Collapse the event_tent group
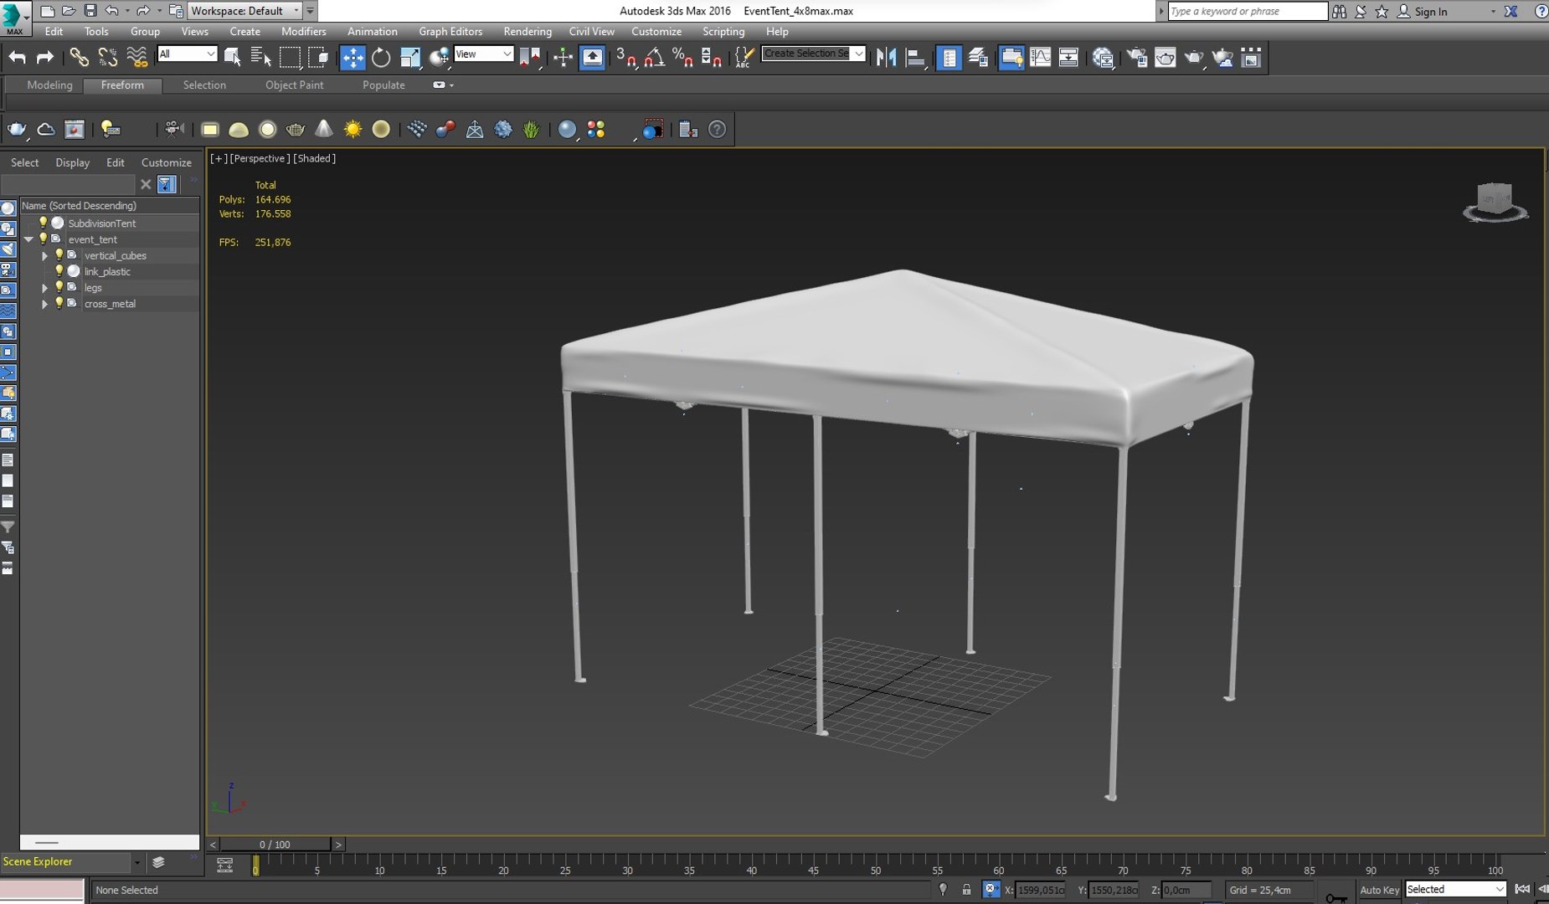The image size is (1549, 904). [x=28, y=239]
